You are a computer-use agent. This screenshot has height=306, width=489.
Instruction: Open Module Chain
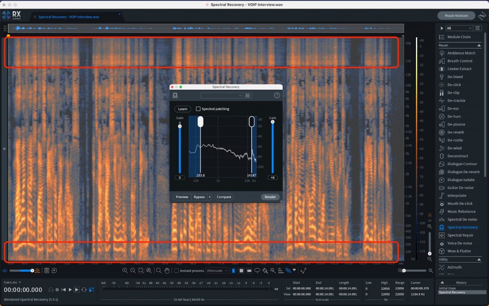455,37
